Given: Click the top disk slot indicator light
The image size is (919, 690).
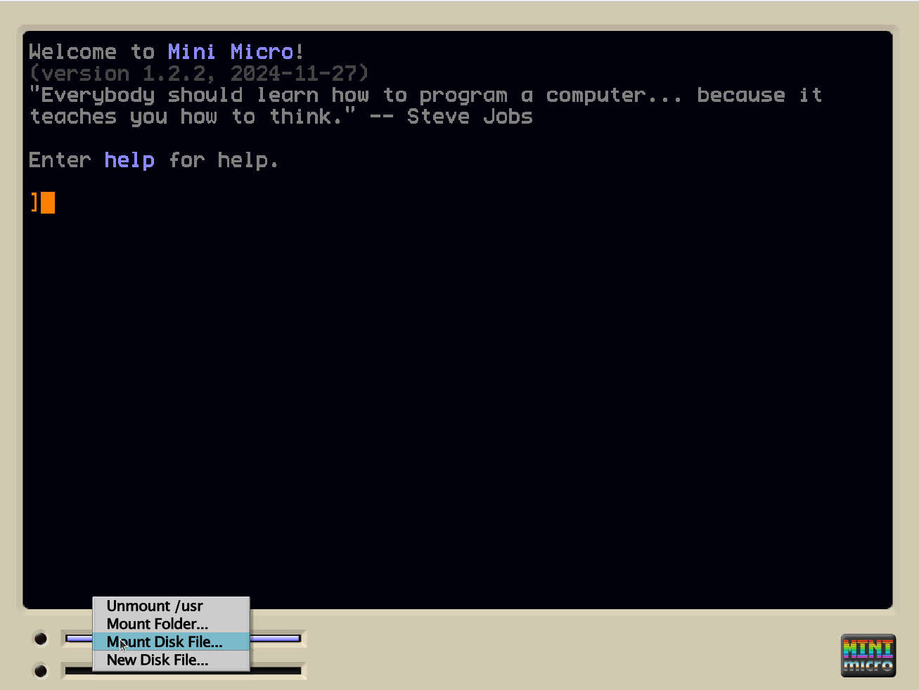Looking at the screenshot, I should [40, 639].
